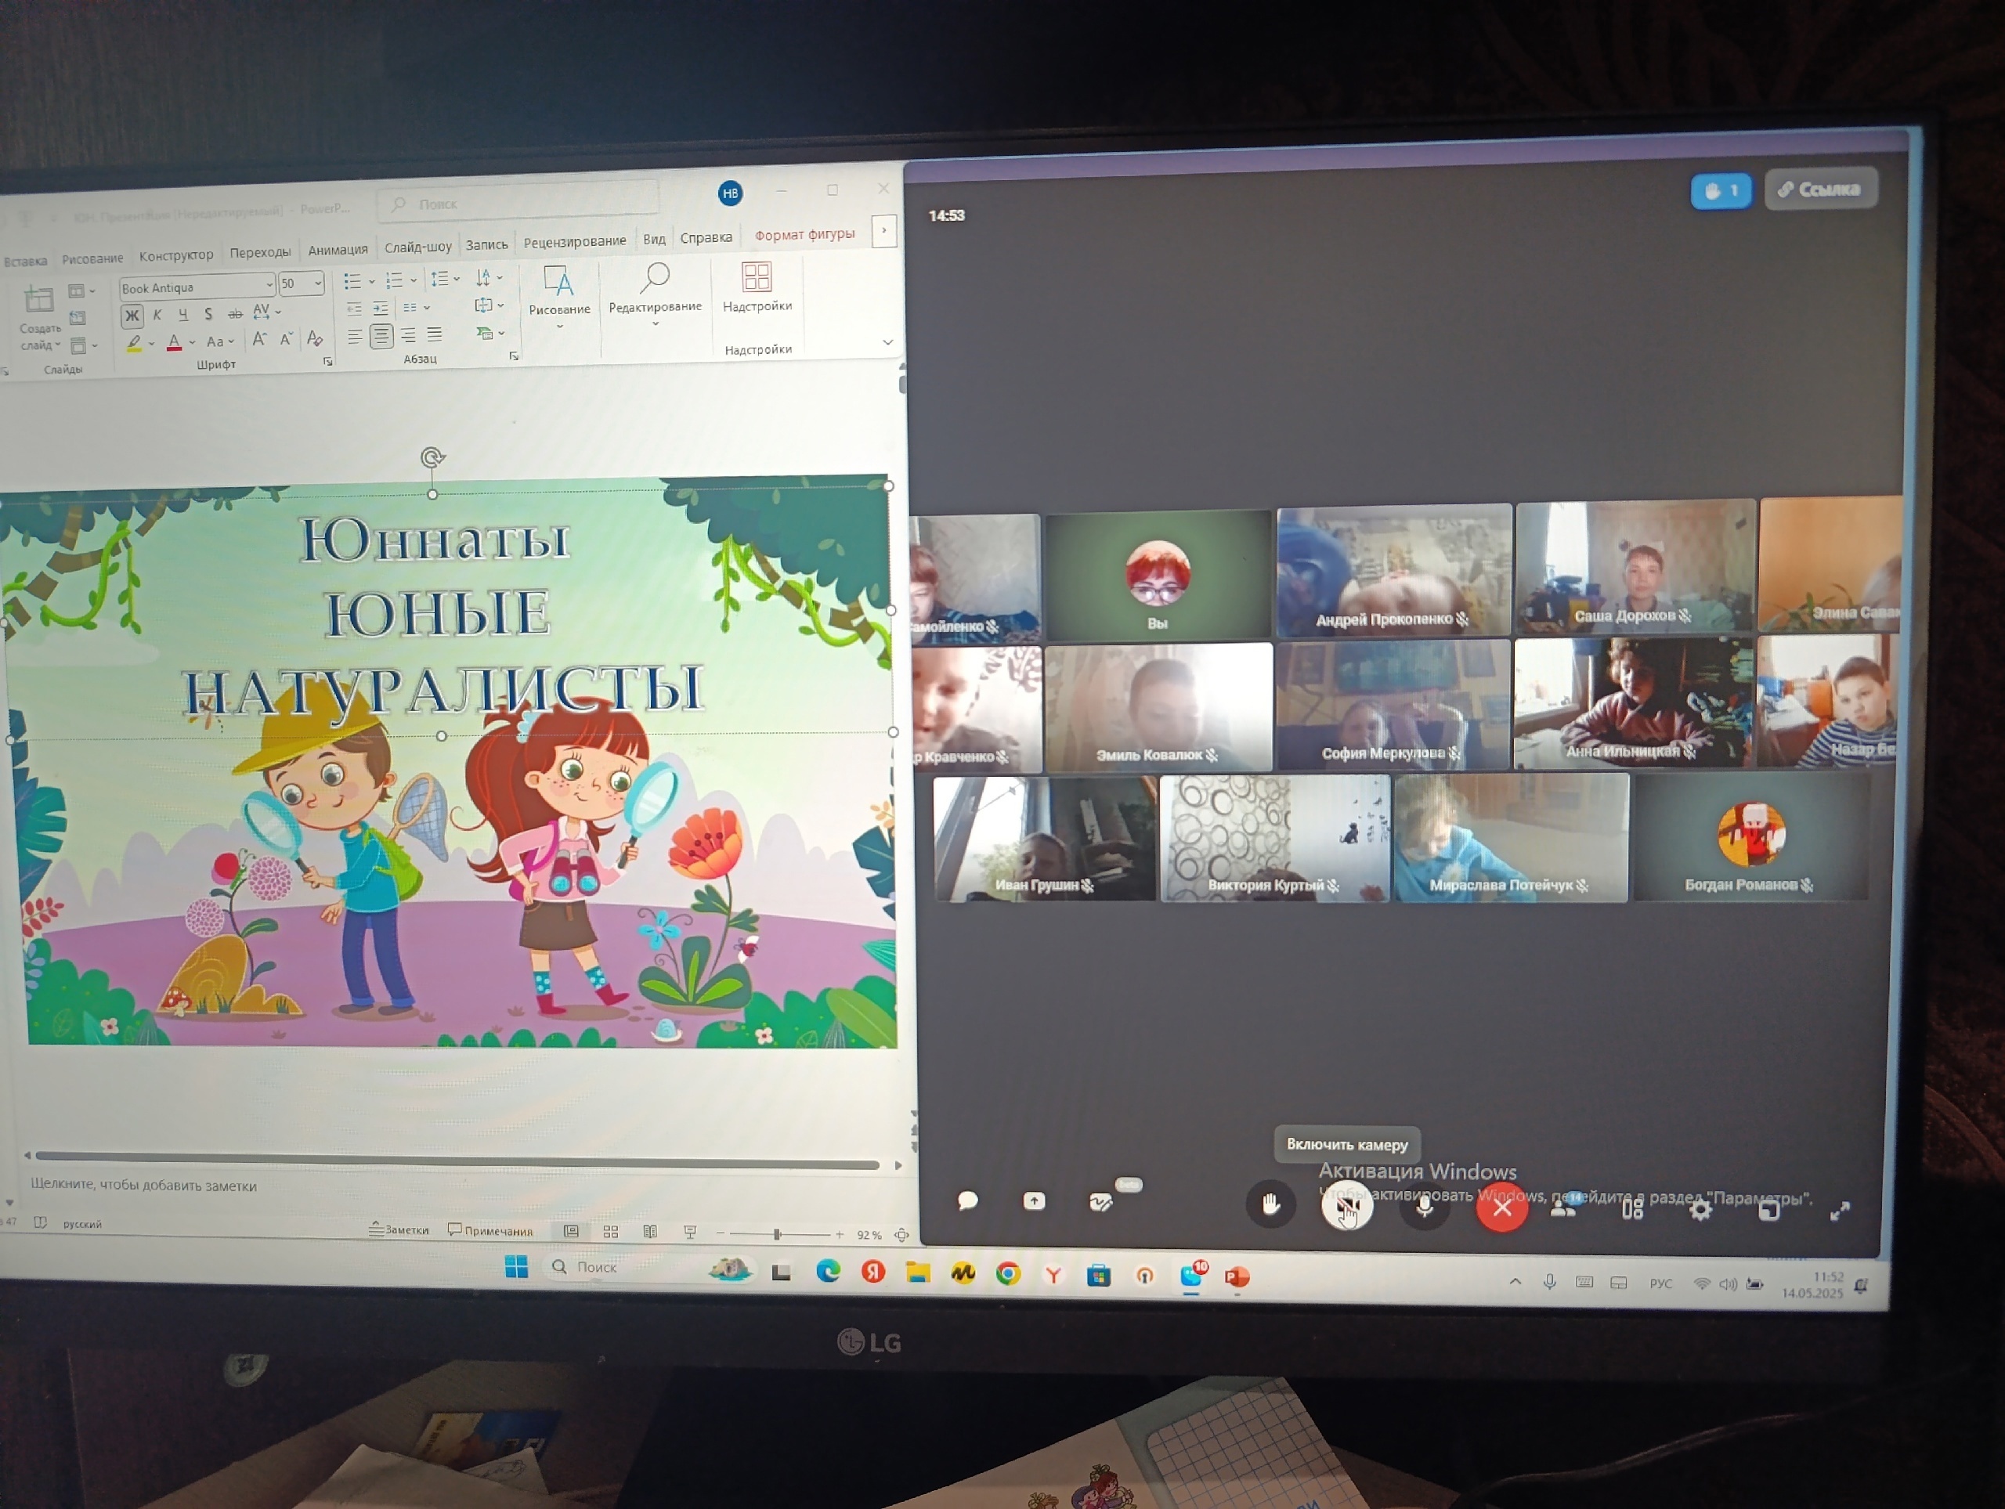2005x1509 pixels.
Task: Open chat icon in the video call
Action: tap(968, 1200)
